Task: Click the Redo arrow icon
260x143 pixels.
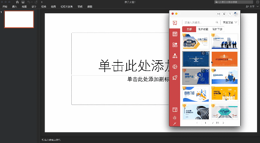Action: tap(36, 2)
